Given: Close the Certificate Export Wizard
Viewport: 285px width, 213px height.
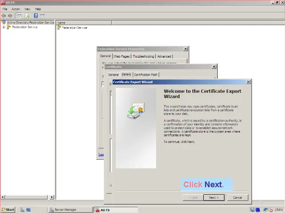Looking at the screenshot, I should pyautogui.click(x=248, y=82).
